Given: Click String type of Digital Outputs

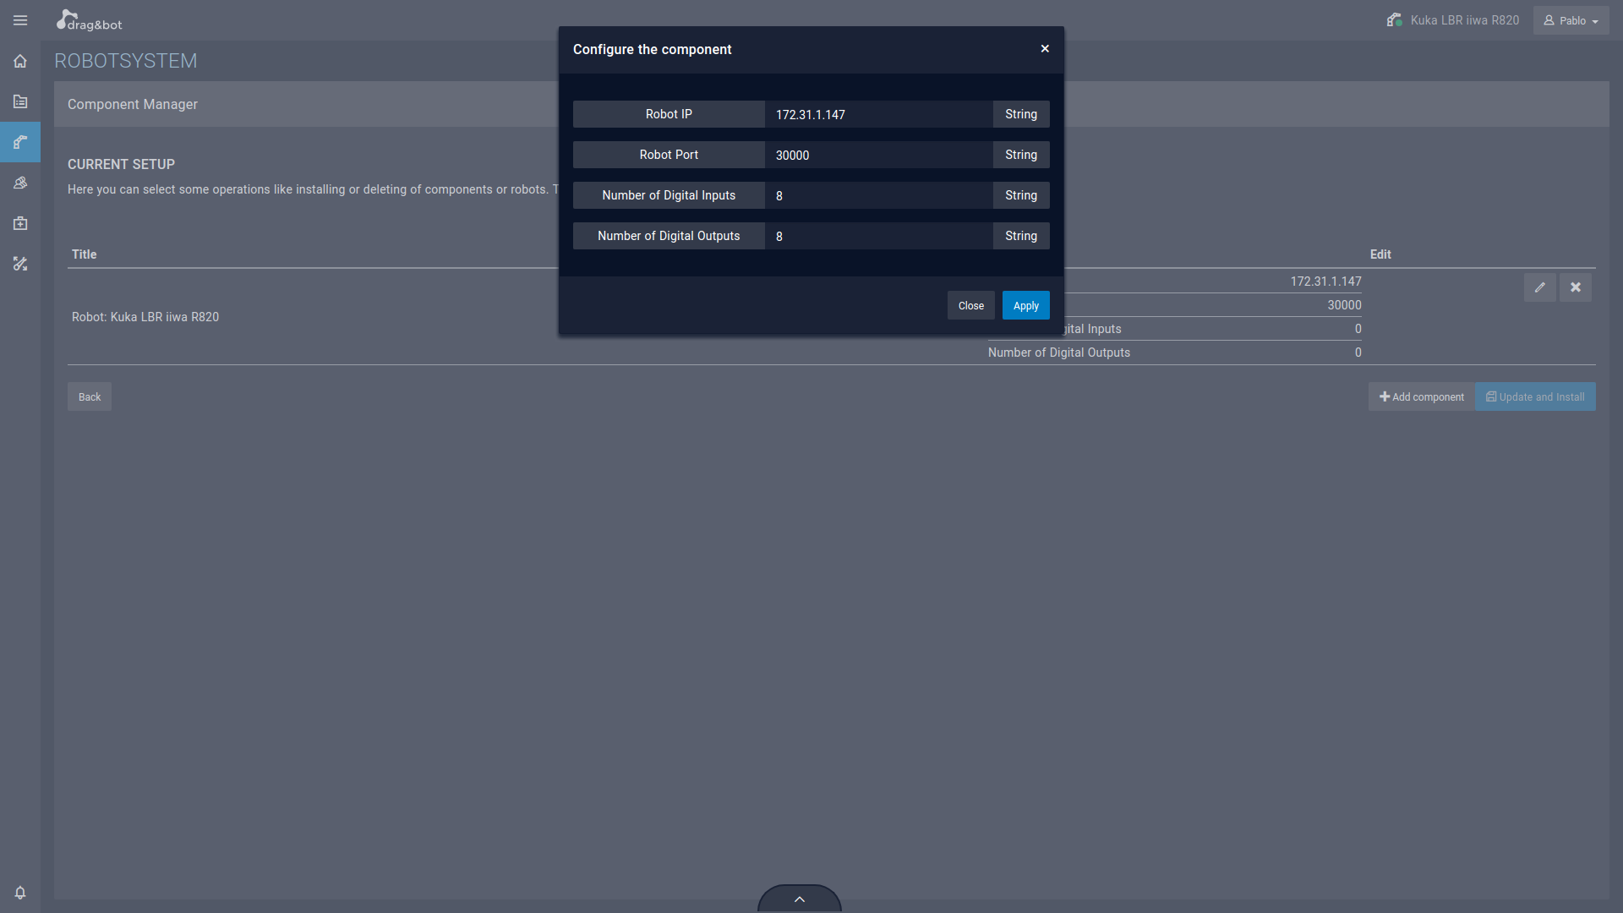Looking at the screenshot, I should 1021,236.
